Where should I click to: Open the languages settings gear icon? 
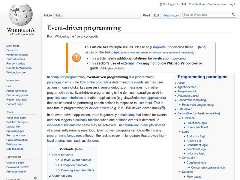35,178
